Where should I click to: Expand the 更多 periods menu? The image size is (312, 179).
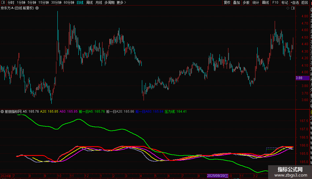point(121,2)
